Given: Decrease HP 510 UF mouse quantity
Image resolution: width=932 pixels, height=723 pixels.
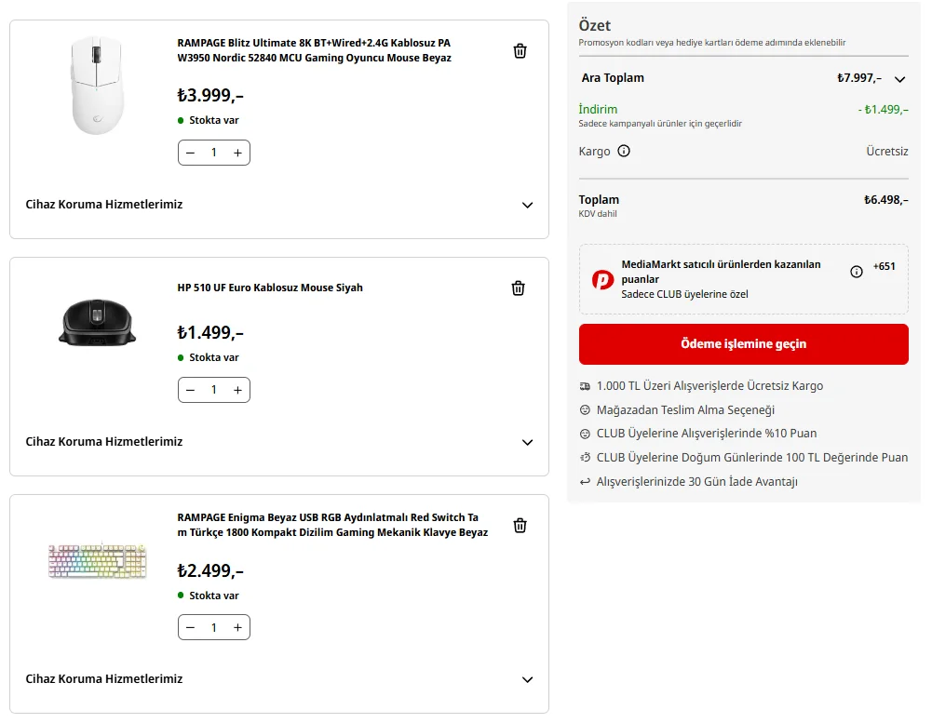Looking at the screenshot, I should pos(191,390).
